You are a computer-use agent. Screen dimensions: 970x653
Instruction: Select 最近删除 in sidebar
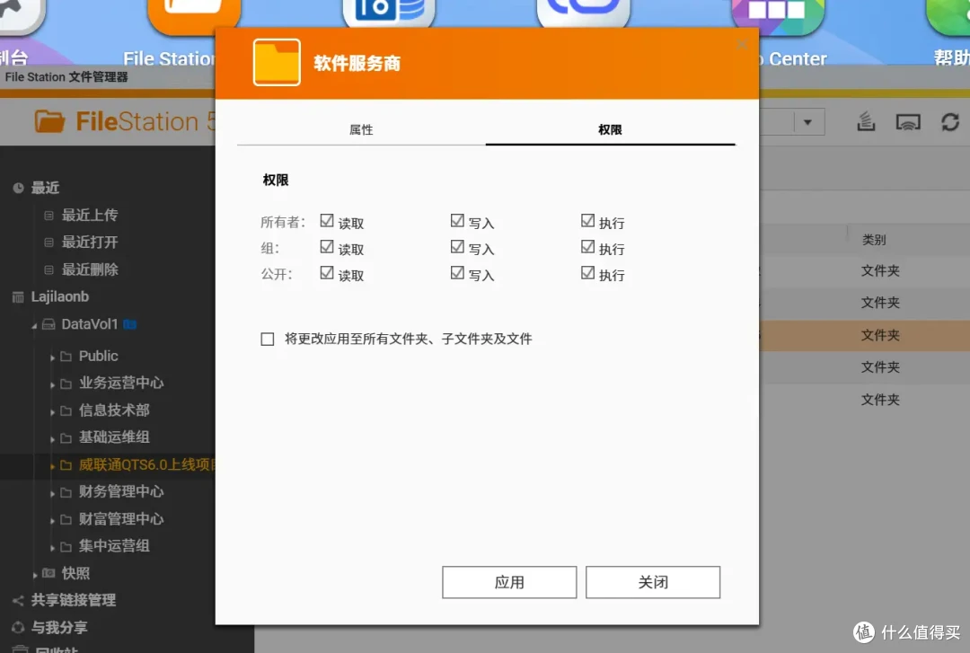click(x=90, y=269)
